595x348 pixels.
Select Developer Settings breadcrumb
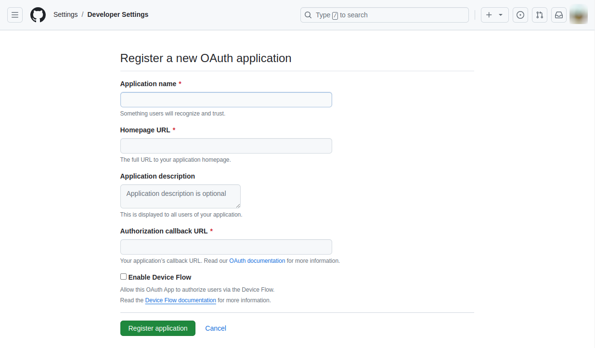pyautogui.click(x=118, y=14)
